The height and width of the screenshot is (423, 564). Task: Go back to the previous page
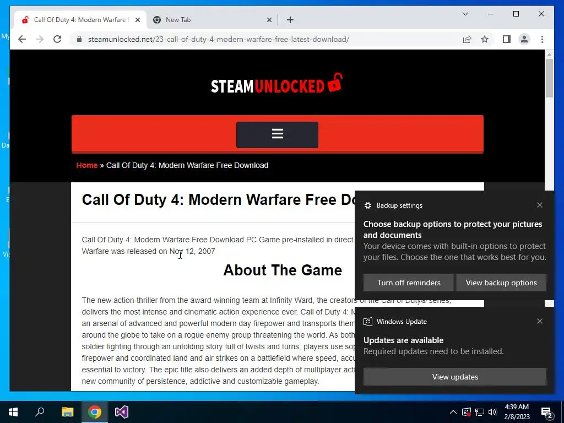(22, 39)
